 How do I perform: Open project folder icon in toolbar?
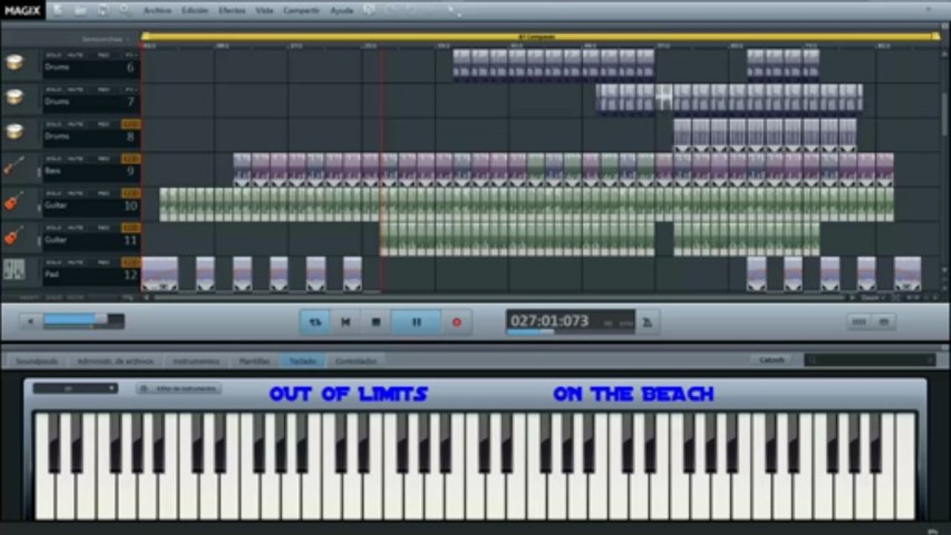(80, 10)
